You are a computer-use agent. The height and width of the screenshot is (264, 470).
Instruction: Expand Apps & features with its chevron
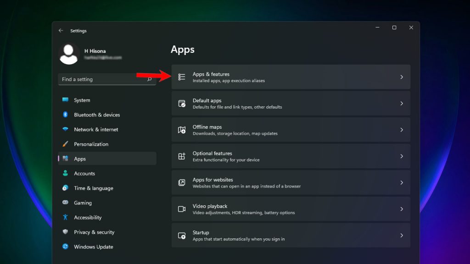tap(402, 77)
